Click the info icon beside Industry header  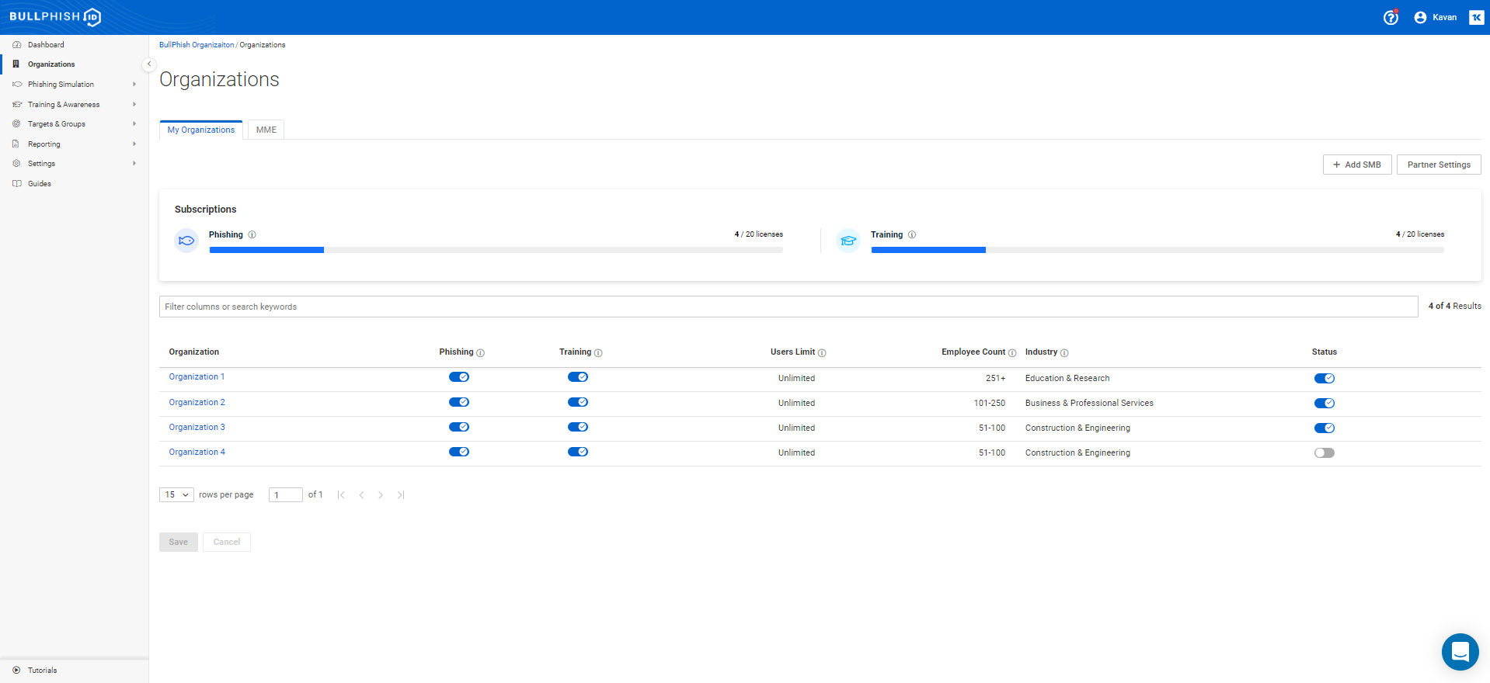pos(1064,353)
